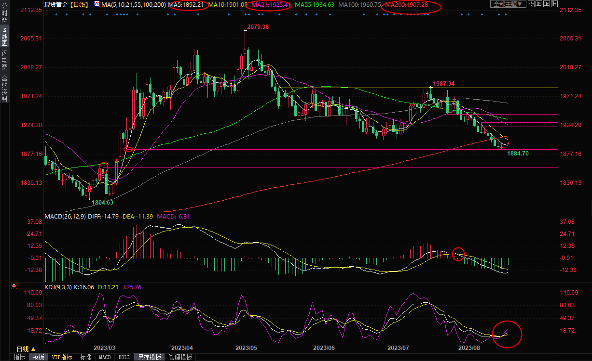Open the 闪电图 side tab
The width and height of the screenshot is (592, 361).
[x=5, y=60]
